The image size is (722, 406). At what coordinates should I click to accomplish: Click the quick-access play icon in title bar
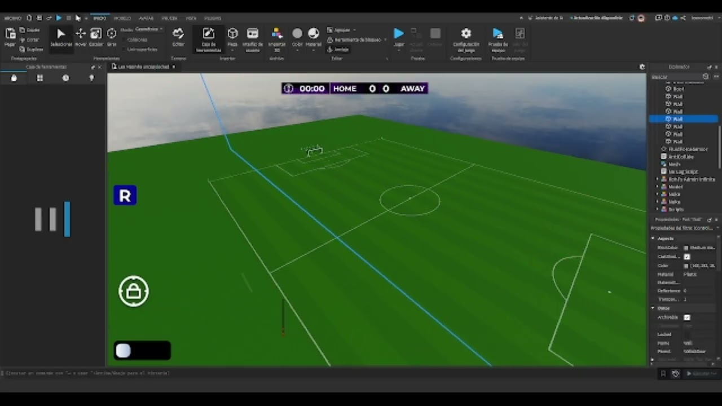coord(59,18)
